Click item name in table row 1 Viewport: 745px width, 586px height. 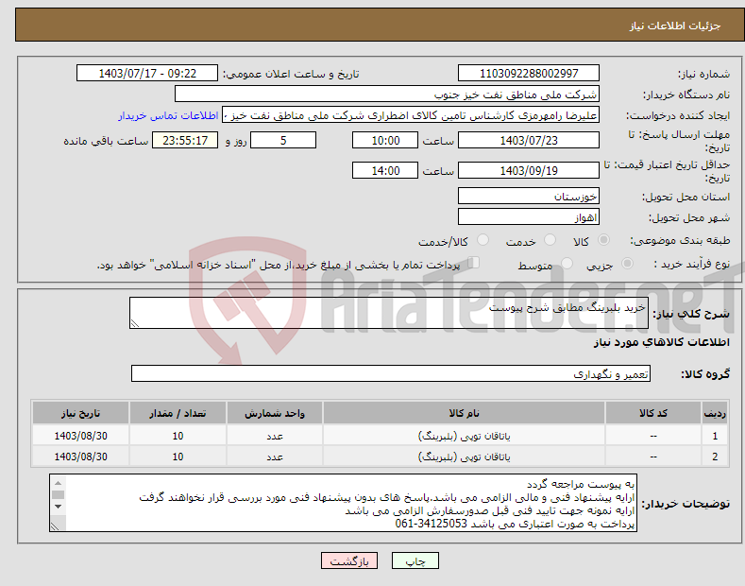[464, 436]
